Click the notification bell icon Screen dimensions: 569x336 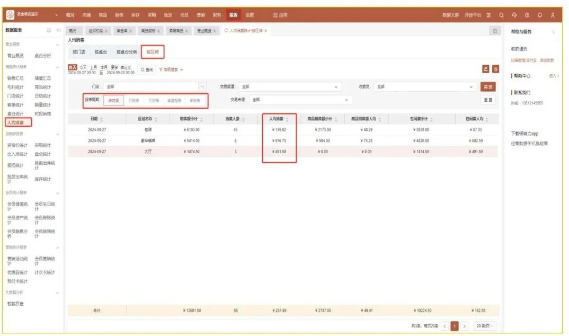point(539,15)
